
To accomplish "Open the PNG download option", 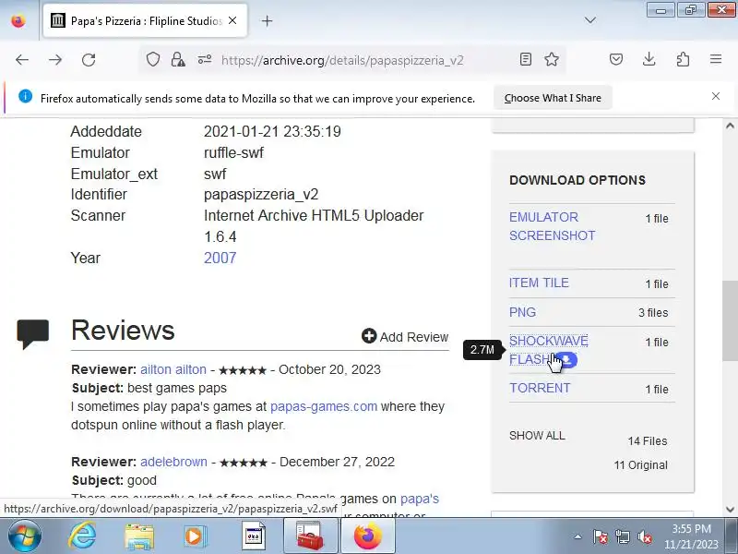I will tap(522, 312).
